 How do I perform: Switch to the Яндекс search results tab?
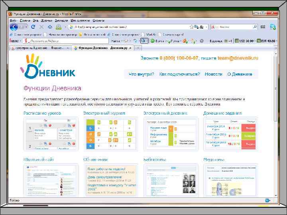point(39,48)
